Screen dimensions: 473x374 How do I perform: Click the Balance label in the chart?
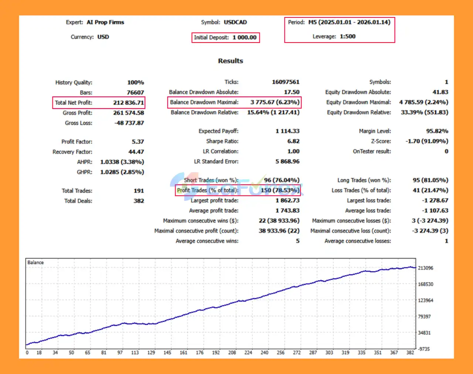pyautogui.click(x=35, y=262)
